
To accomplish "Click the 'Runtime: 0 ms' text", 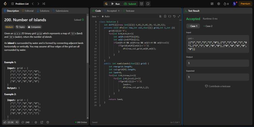I will point(210,19).
